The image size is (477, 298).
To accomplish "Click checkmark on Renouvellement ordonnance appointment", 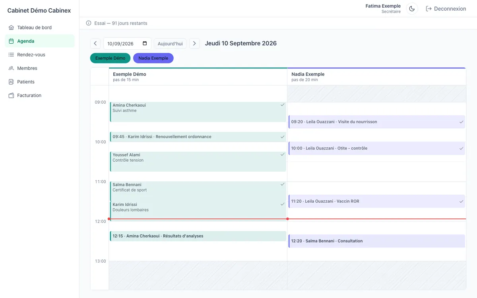I will (x=283, y=137).
